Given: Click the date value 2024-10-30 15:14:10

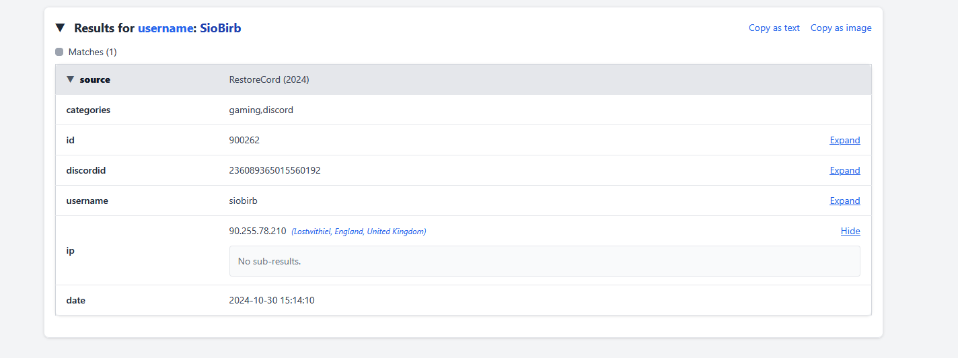Looking at the screenshot, I should click(x=272, y=300).
